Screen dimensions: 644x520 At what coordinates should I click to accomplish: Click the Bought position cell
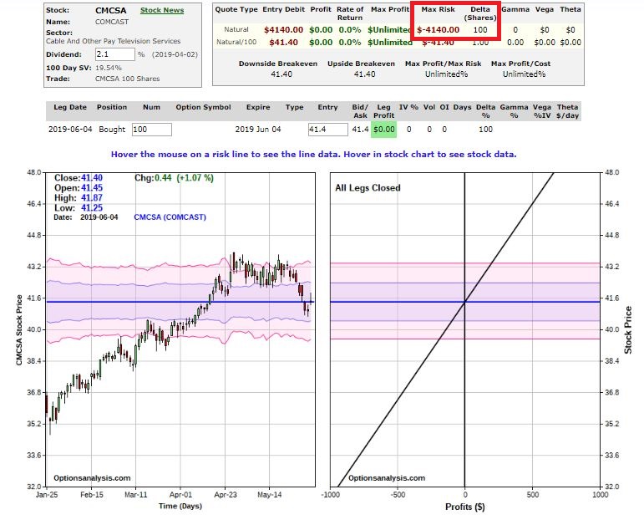pyautogui.click(x=112, y=130)
